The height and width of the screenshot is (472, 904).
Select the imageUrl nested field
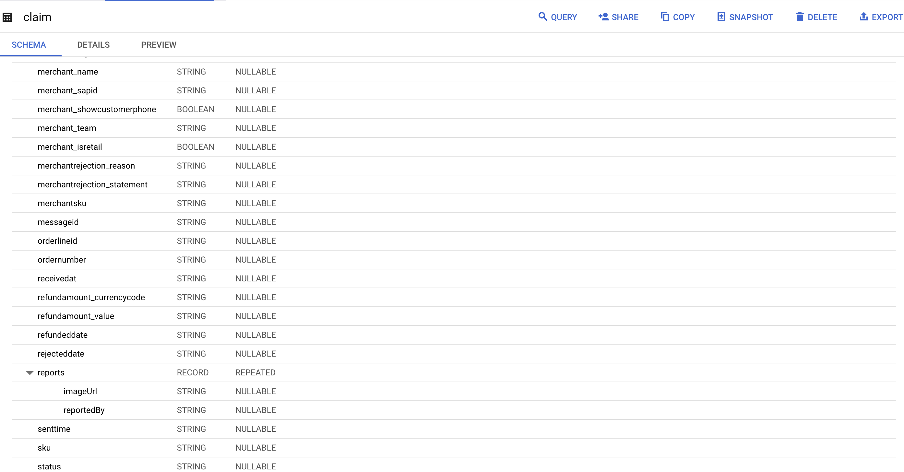coord(80,391)
